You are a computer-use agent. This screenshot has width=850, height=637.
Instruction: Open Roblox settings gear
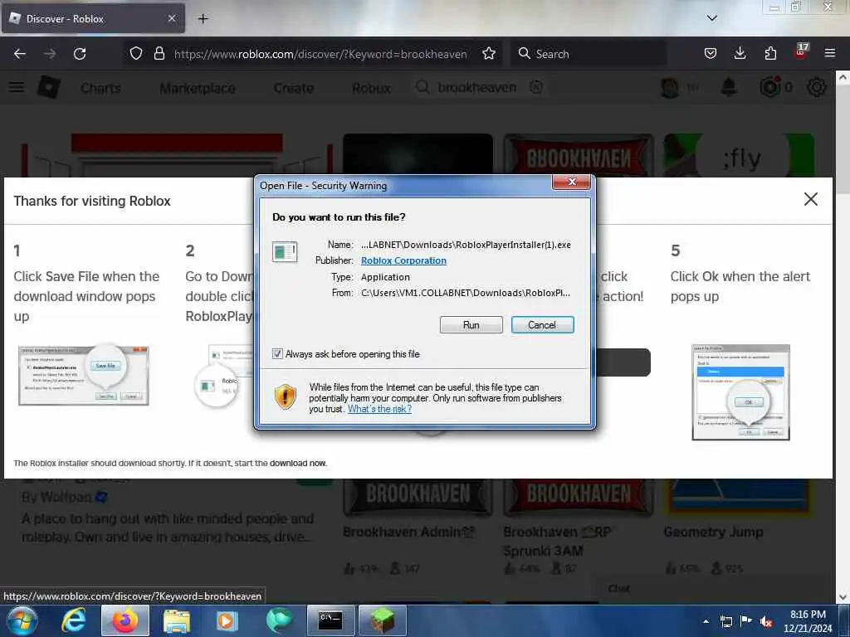click(x=817, y=87)
